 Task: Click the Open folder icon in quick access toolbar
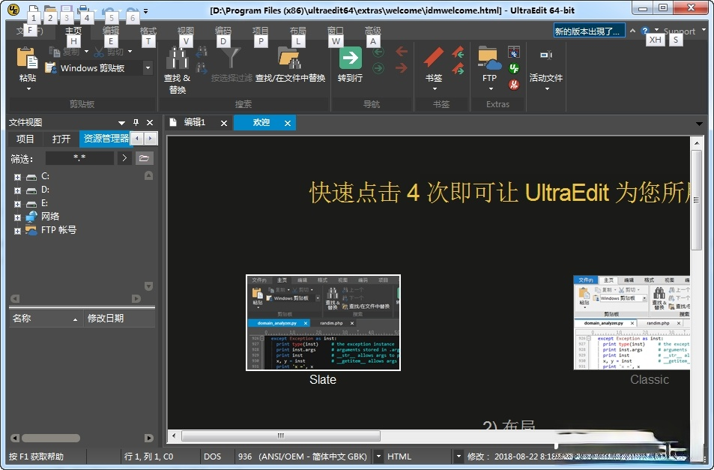click(50, 9)
